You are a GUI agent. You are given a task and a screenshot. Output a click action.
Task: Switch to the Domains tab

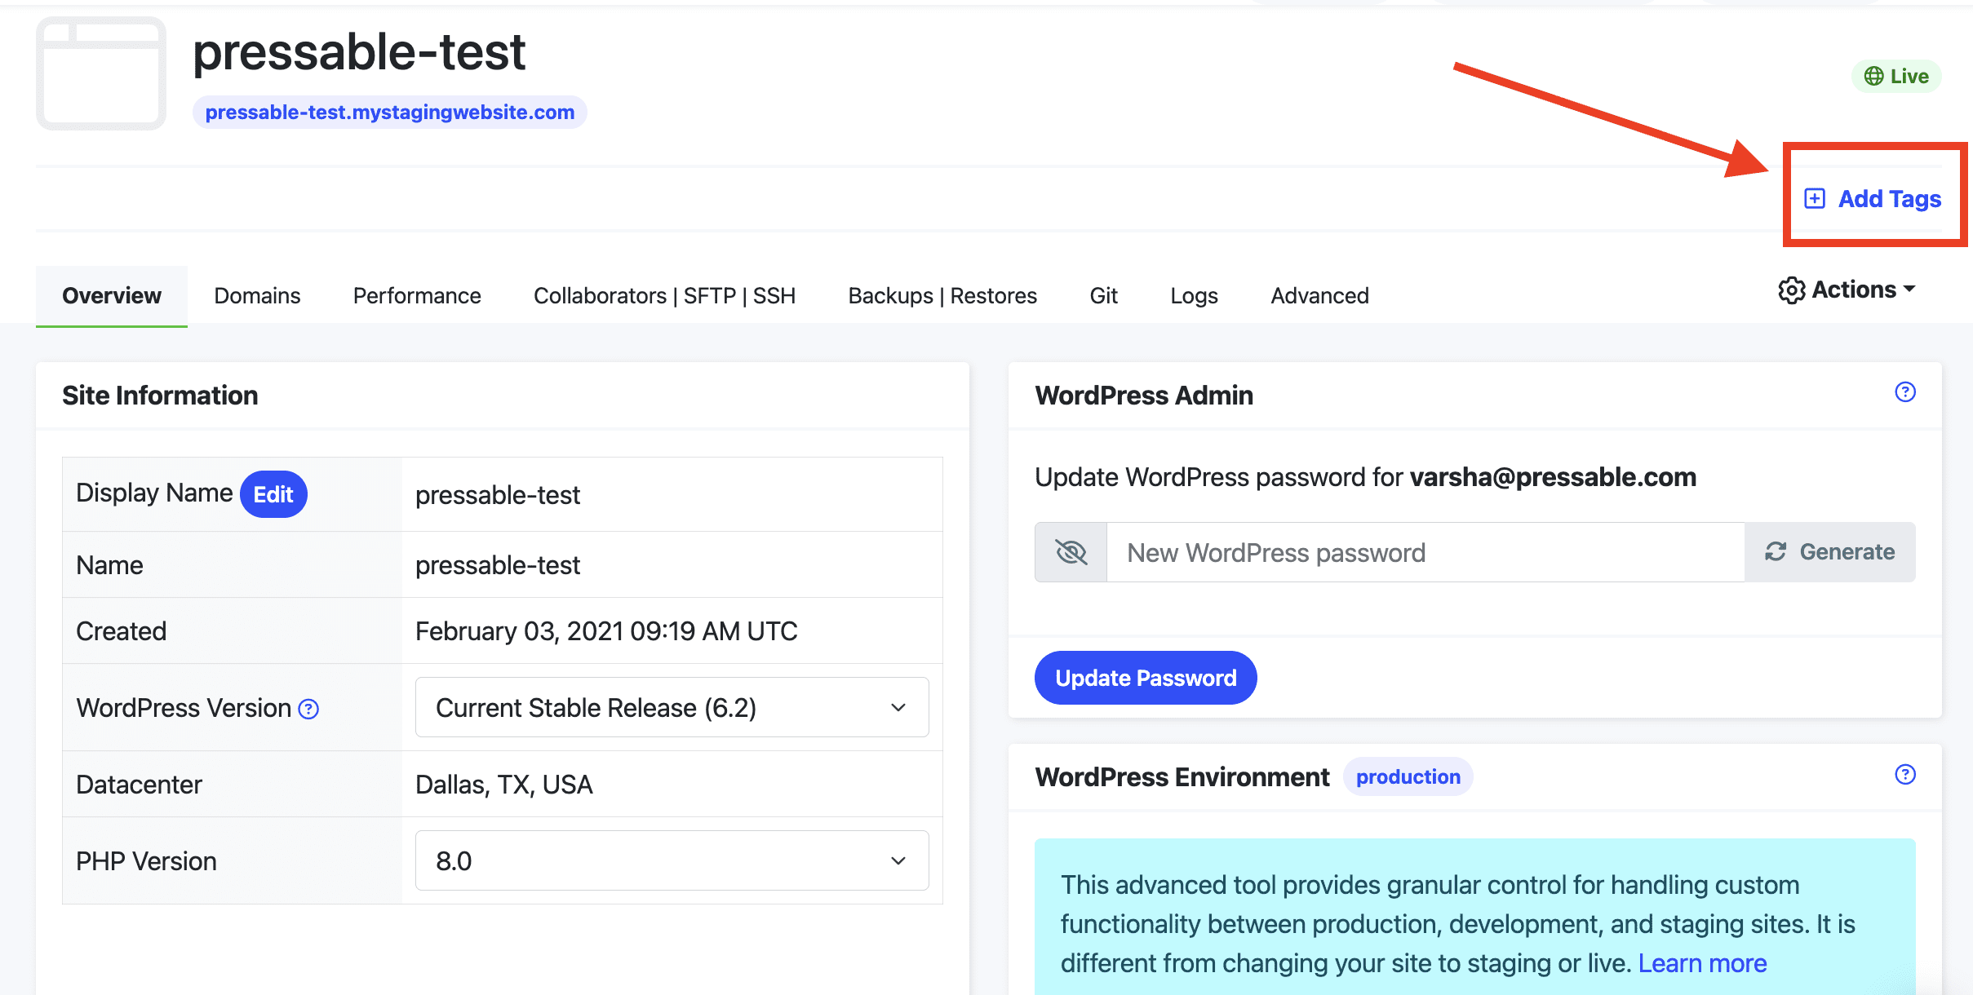tap(256, 295)
